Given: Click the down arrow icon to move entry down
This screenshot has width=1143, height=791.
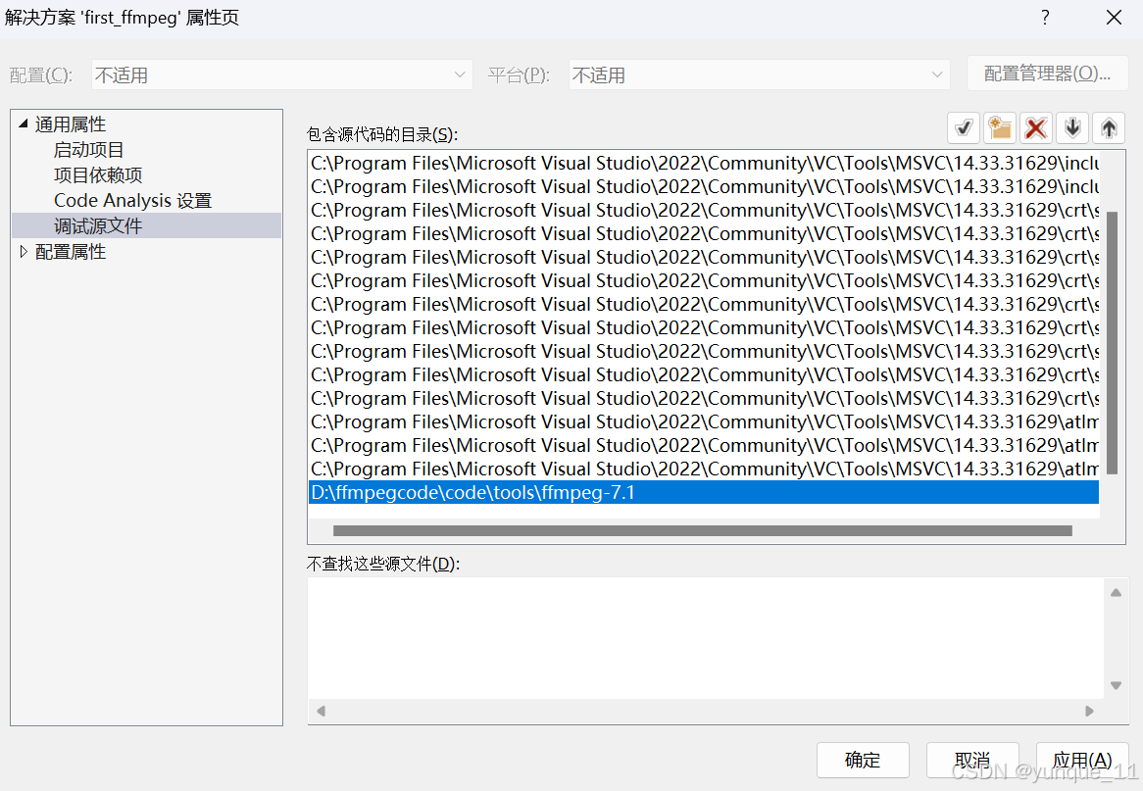Looking at the screenshot, I should coord(1071,127).
